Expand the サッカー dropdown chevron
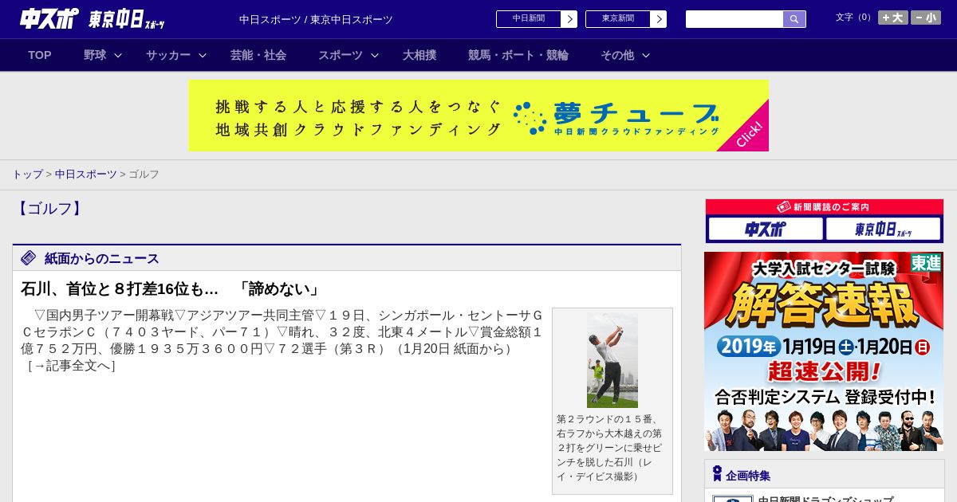The width and height of the screenshot is (957, 502). tap(203, 55)
